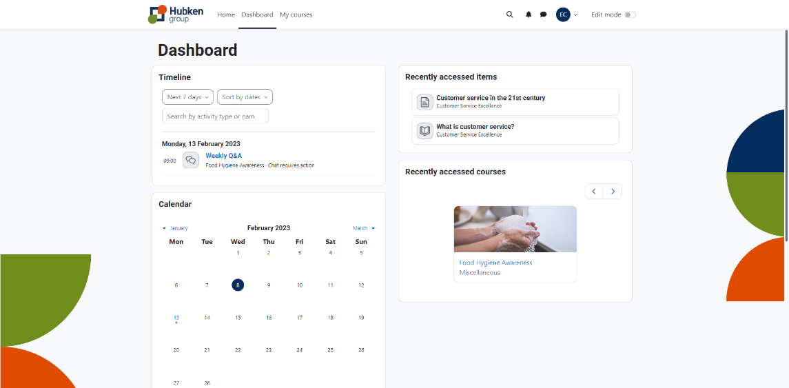The height and width of the screenshot is (388, 789).
Task: Click the Weekly Q&A chat icon
Action: (191, 160)
